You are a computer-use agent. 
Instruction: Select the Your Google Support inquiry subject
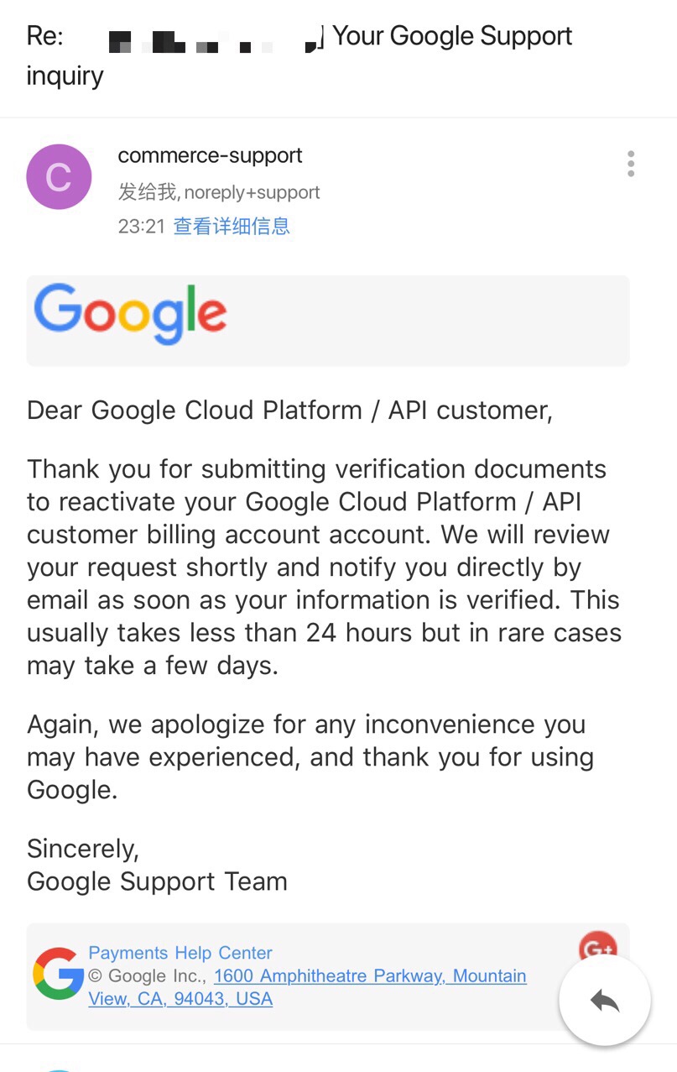(x=452, y=36)
